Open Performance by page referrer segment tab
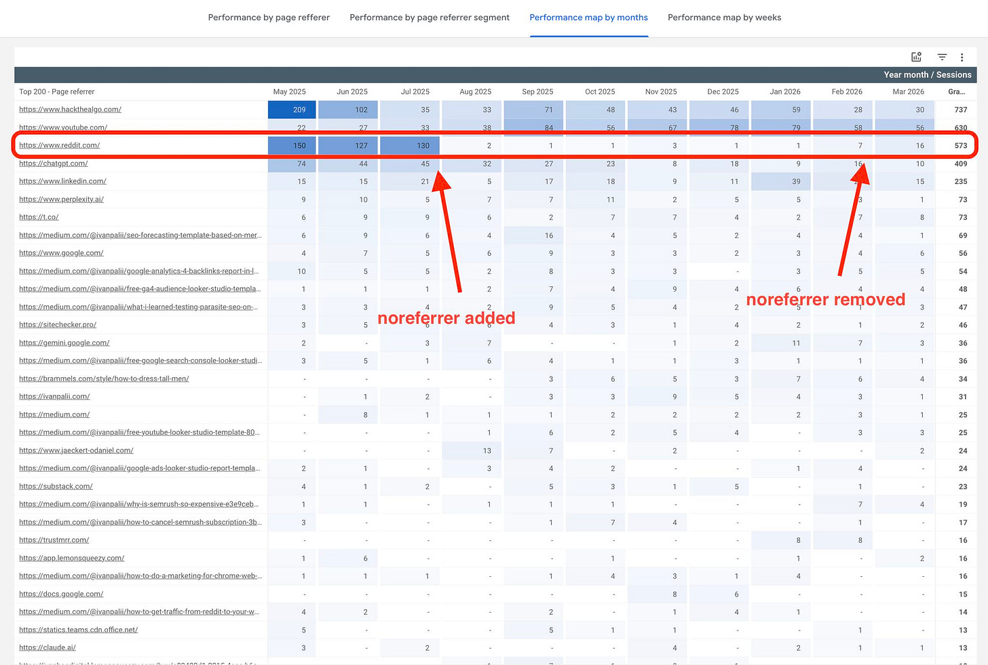The image size is (988, 665). [x=429, y=18]
